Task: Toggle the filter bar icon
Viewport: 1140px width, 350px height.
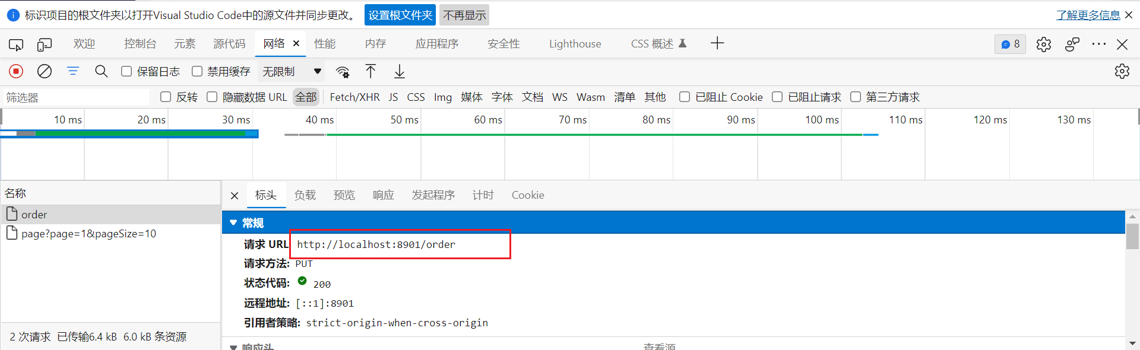Action: coord(73,71)
